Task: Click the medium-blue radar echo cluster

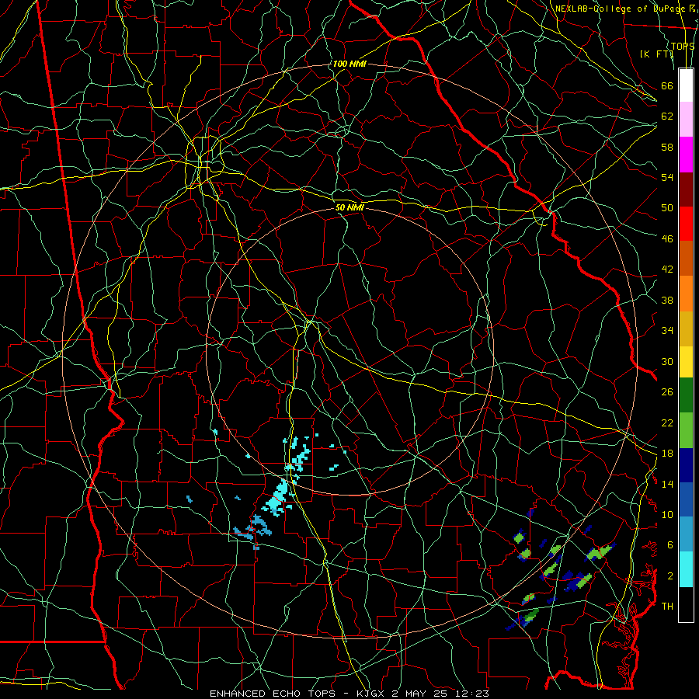Action: (x=254, y=529)
